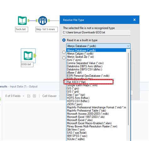This screenshot has width=149, height=141.
Task: Choose GIS (*.grc) option
Action: point(96,88)
